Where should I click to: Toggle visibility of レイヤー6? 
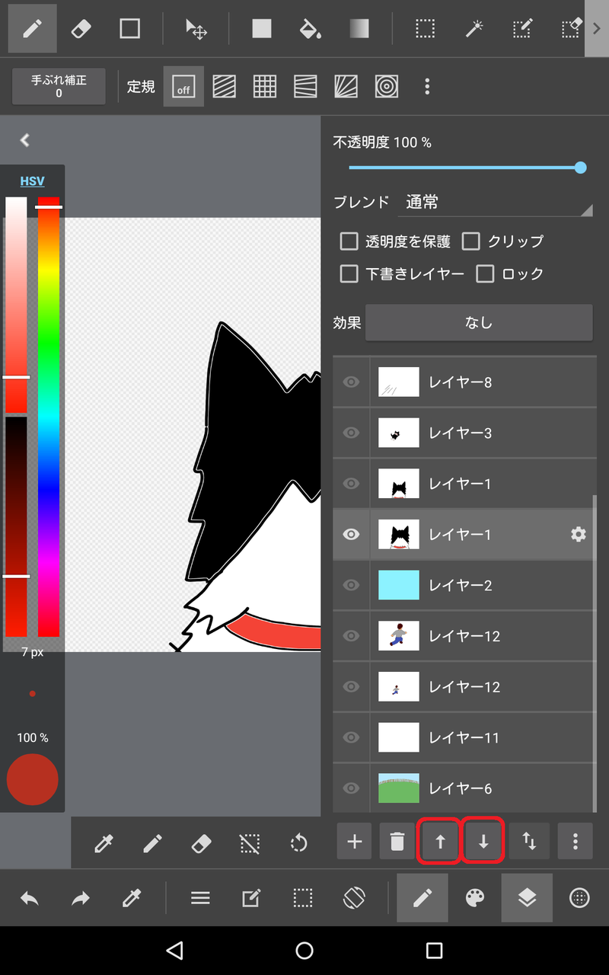[x=351, y=788]
